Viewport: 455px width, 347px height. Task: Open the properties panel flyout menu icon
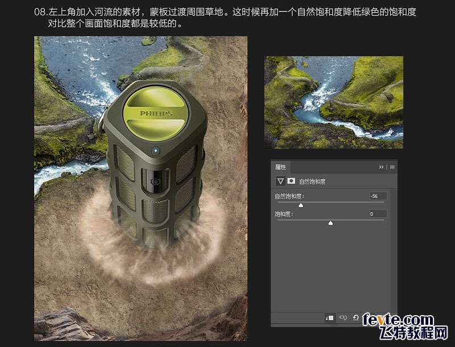click(392, 167)
